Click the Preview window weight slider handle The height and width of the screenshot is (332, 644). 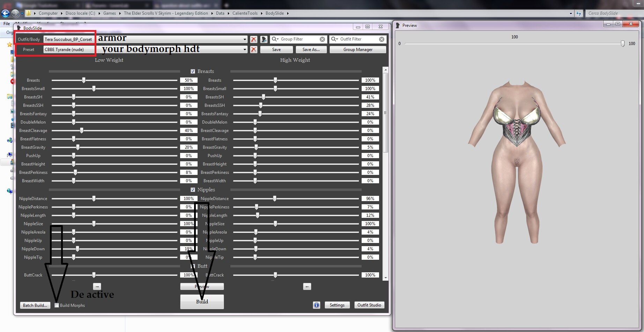click(x=622, y=44)
